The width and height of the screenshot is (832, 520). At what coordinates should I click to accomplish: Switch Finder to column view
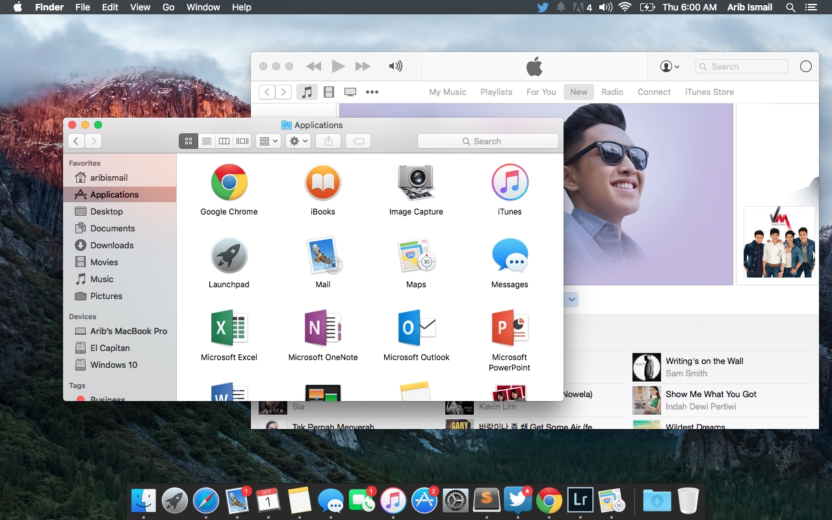pos(224,141)
